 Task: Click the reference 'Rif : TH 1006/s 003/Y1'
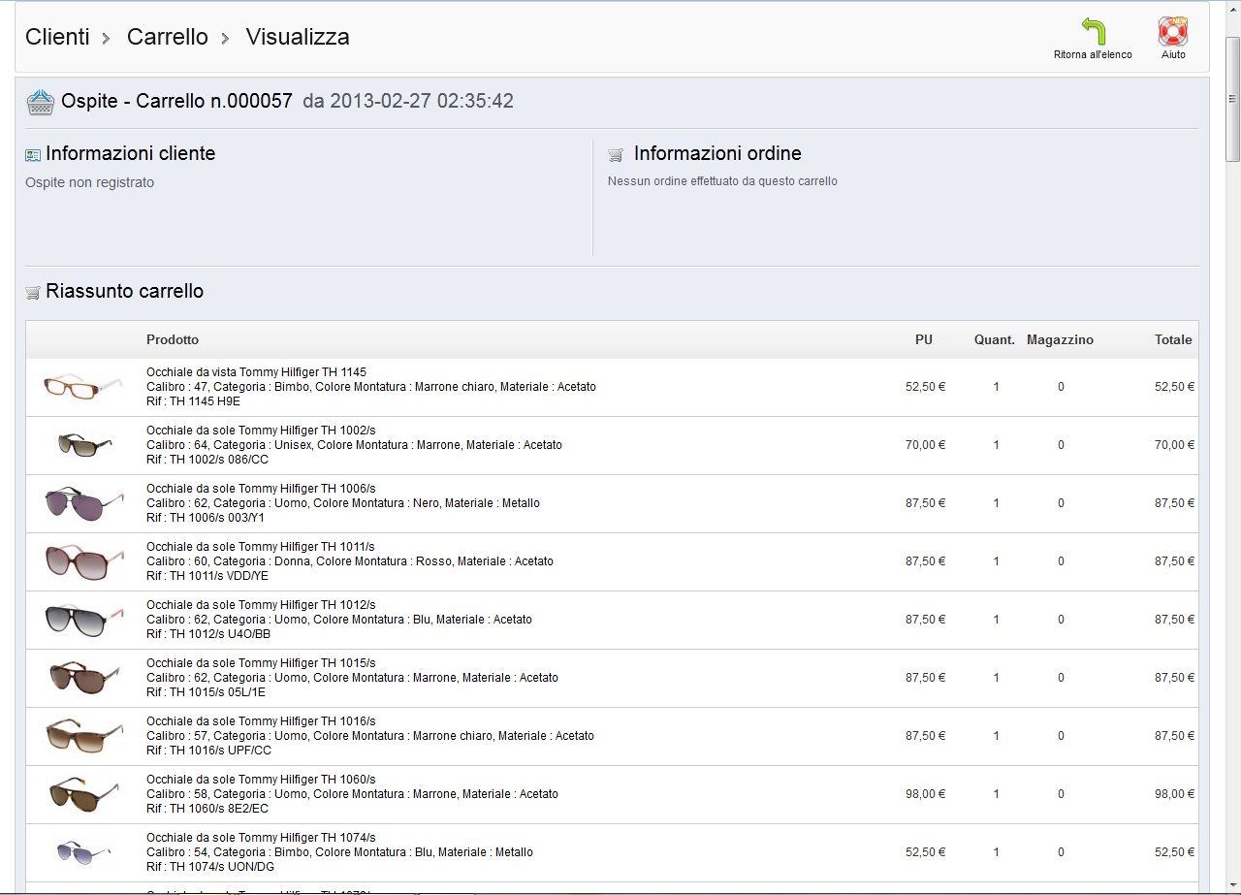(206, 518)
